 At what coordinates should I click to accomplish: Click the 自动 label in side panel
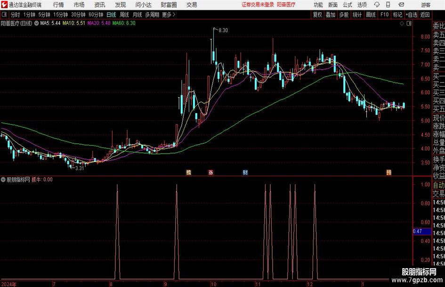click(439, 185)
